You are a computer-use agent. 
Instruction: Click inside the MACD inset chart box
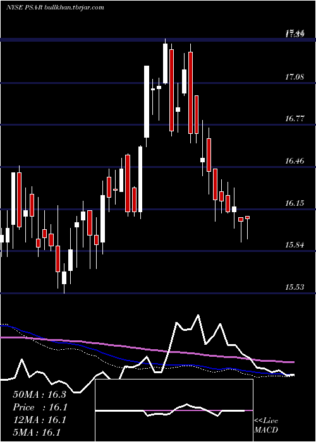[x=174, y=410]
